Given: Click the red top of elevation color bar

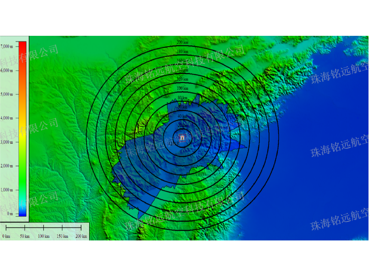Looking at the screenshot, I should tap(23, 44).
